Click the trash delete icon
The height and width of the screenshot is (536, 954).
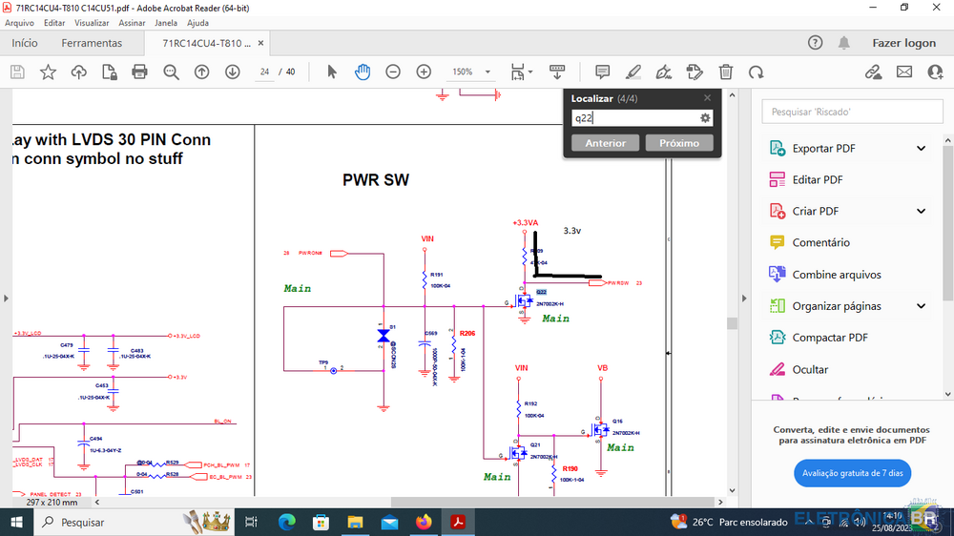tap(726, 72)
